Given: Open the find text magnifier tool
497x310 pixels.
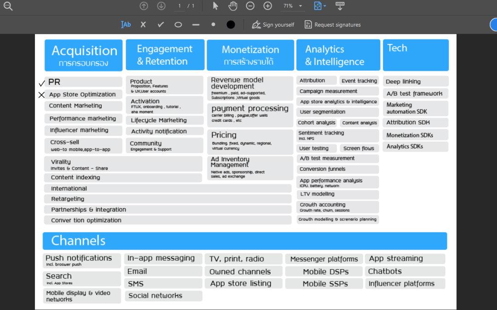Looking at the screenshot, I should tap(8, 6).
